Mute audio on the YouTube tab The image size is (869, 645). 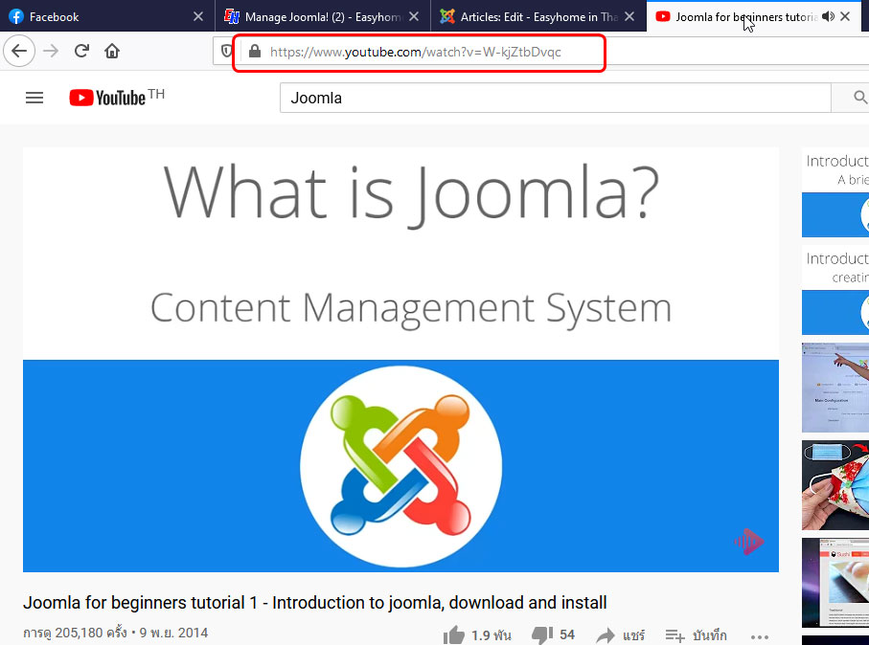point(828,16)
